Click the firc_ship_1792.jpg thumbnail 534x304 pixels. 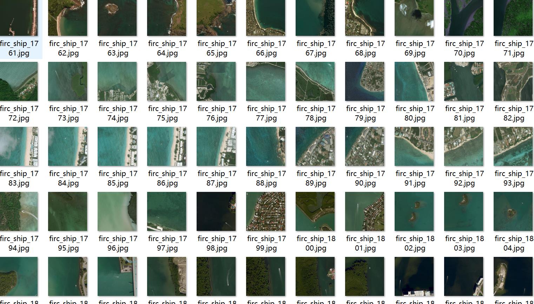click(464, 147)
